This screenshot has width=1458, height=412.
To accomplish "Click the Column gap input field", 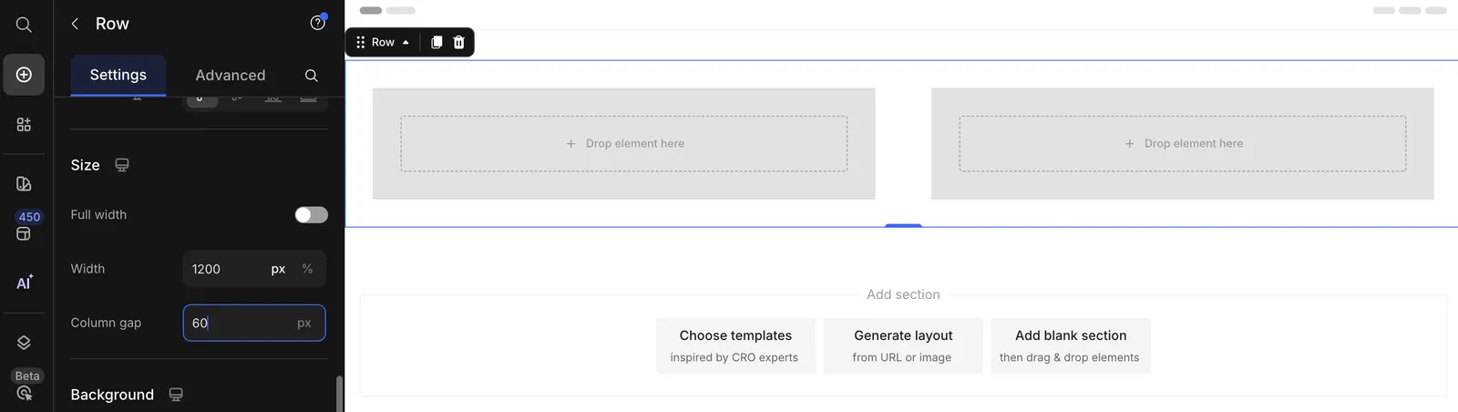I will [x=254, y=323].
